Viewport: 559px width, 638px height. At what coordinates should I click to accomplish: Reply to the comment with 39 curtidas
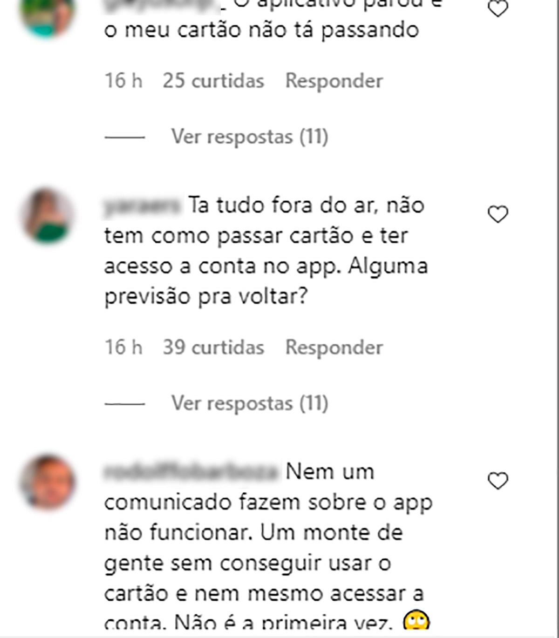334,347
